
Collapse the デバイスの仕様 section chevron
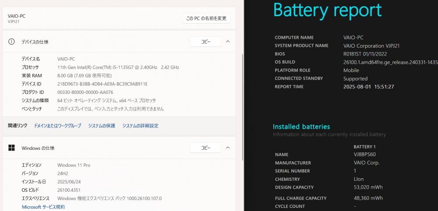point(228,42)
